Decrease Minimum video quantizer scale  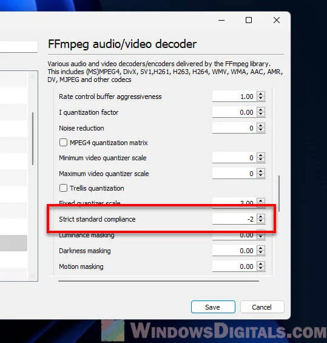[x=260, y=160]
